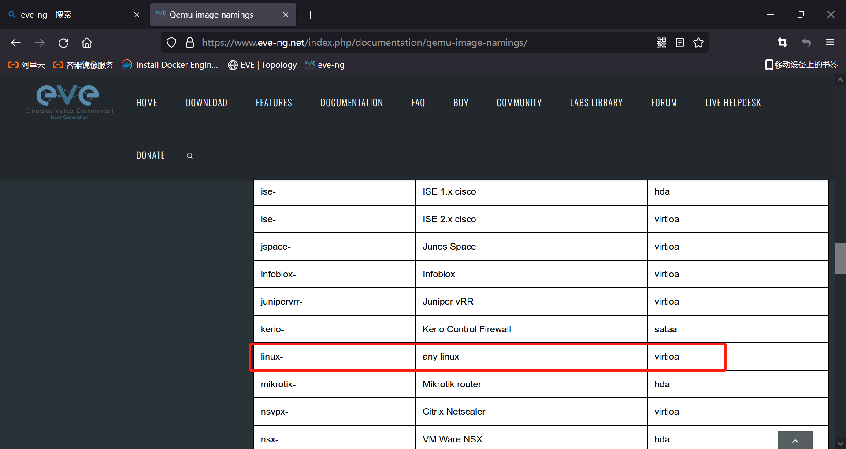Select the 'junipervrr-' table cell
This screenshot has height=449, width=846.
[334, 302]
